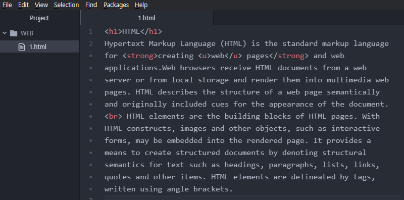Click the text 'applications.Web browsers'
The height and width of the screenshot is (200, 404).
pos(160,68)
